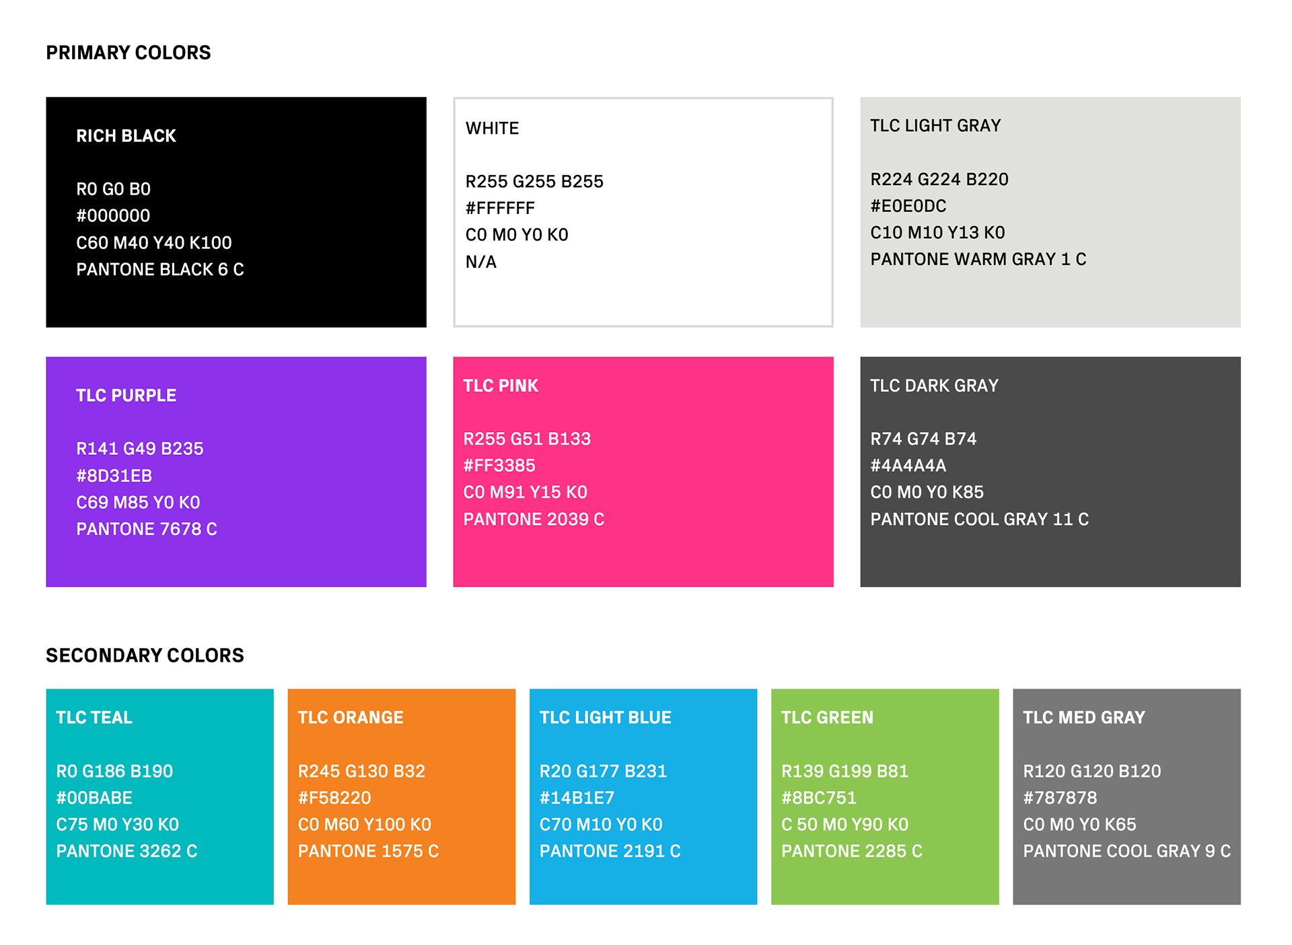This screenshot has width=1292, height=945.
Task: Click the text C0 M0 Y0 K0
Action: click(x=517, y=234)
